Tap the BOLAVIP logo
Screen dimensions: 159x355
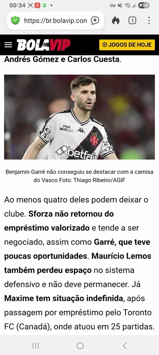pyautogui.click(x=43, y=45)
